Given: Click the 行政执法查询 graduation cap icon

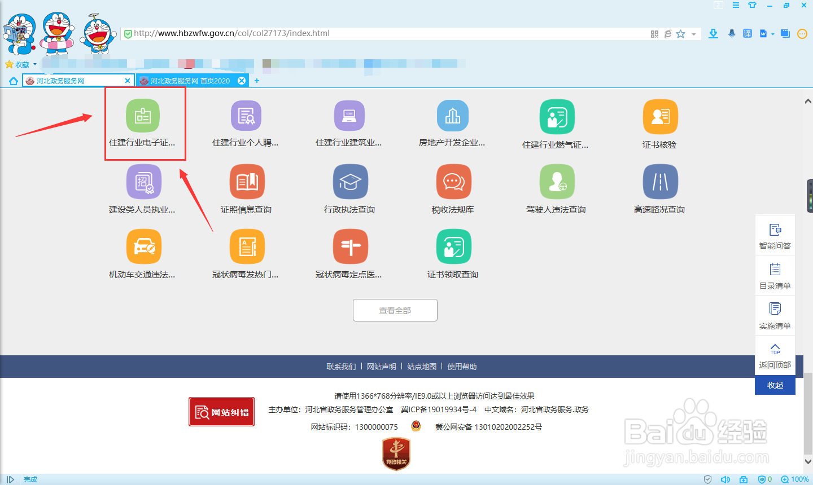Looking at the screenshot, I should point(350,181).
